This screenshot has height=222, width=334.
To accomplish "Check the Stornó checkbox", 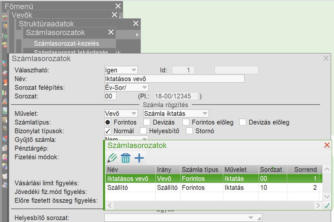I will 190,131.
